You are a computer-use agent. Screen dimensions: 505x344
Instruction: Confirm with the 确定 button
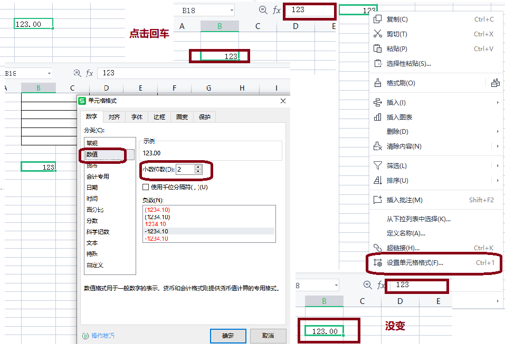[228, 336]
